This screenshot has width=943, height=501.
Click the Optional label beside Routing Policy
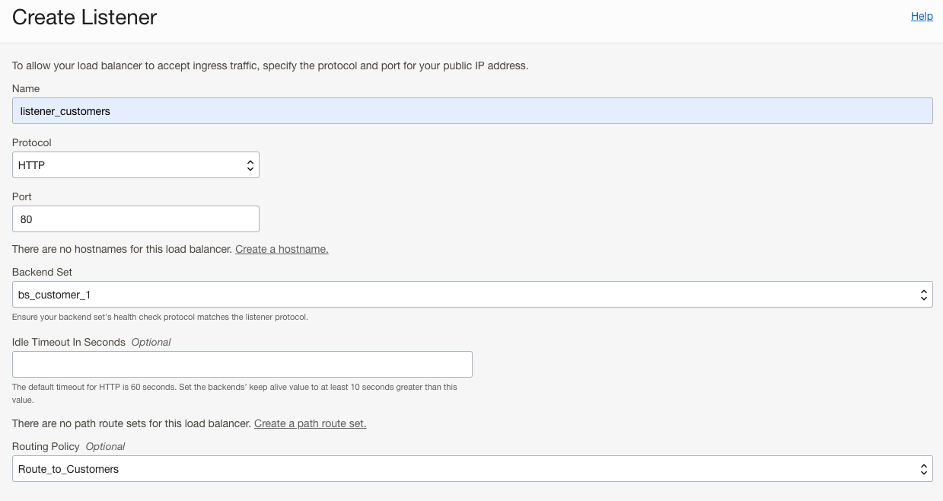(x=104, y=446)
